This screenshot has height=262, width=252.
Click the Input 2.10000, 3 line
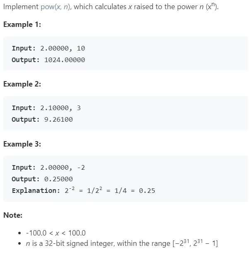(x=46, y=108)
